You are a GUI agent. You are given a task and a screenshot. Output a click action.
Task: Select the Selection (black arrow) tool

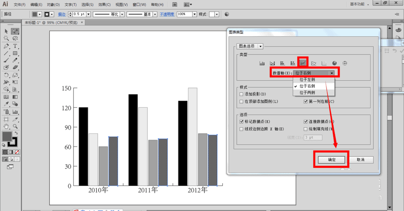(x=6, y=31)
